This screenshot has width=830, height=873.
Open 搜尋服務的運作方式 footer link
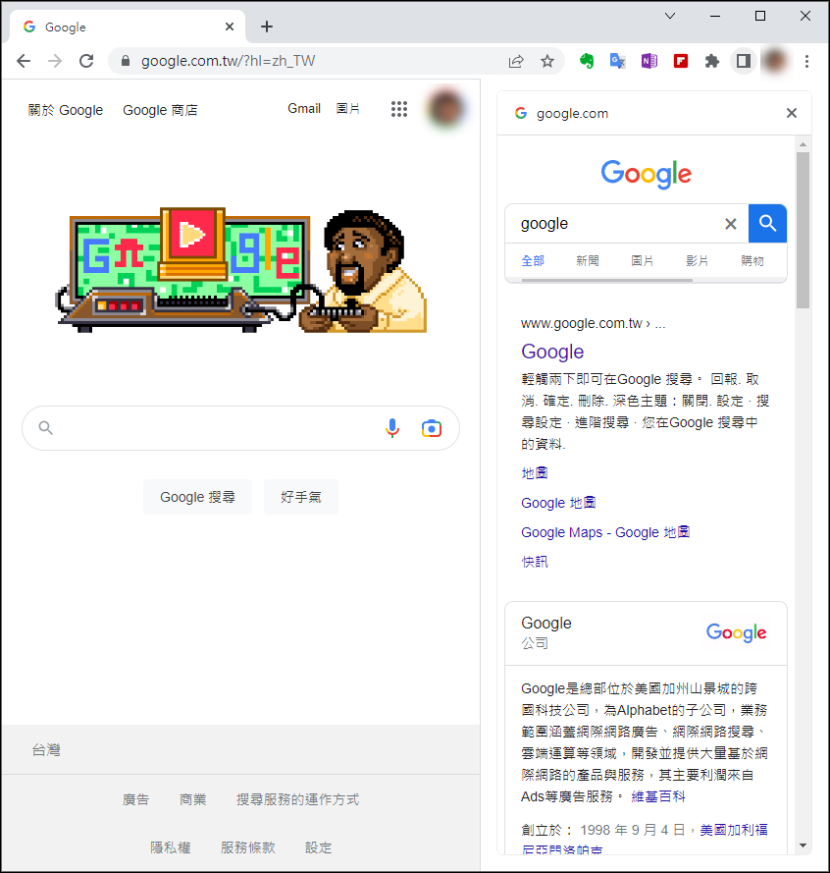coord(297,799)
